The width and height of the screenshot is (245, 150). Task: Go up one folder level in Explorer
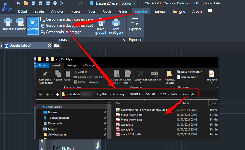57,94
